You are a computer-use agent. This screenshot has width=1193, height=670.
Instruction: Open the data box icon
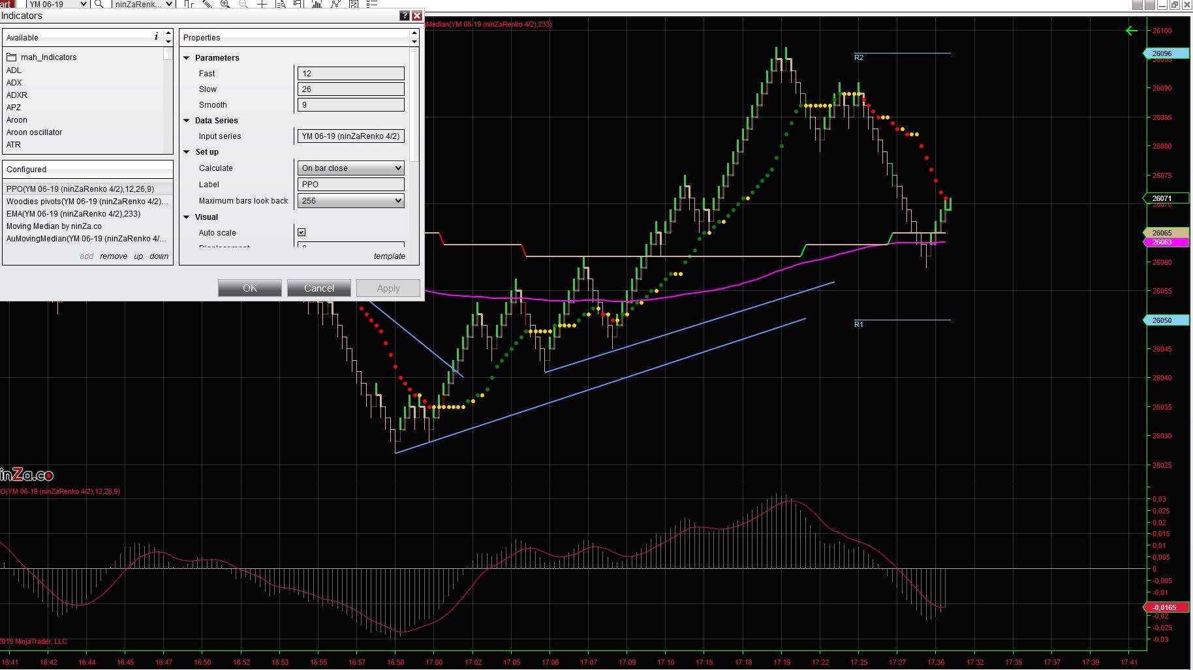pyautogui.click(x=280, y=4)
